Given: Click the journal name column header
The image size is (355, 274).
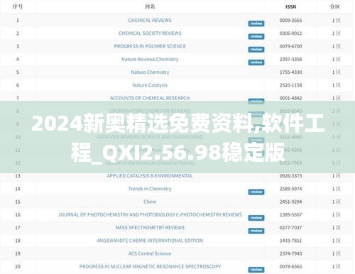Looking at the screenshot, I should point(150,6).
